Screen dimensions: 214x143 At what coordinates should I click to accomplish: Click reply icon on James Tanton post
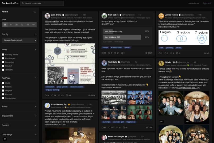160,53
